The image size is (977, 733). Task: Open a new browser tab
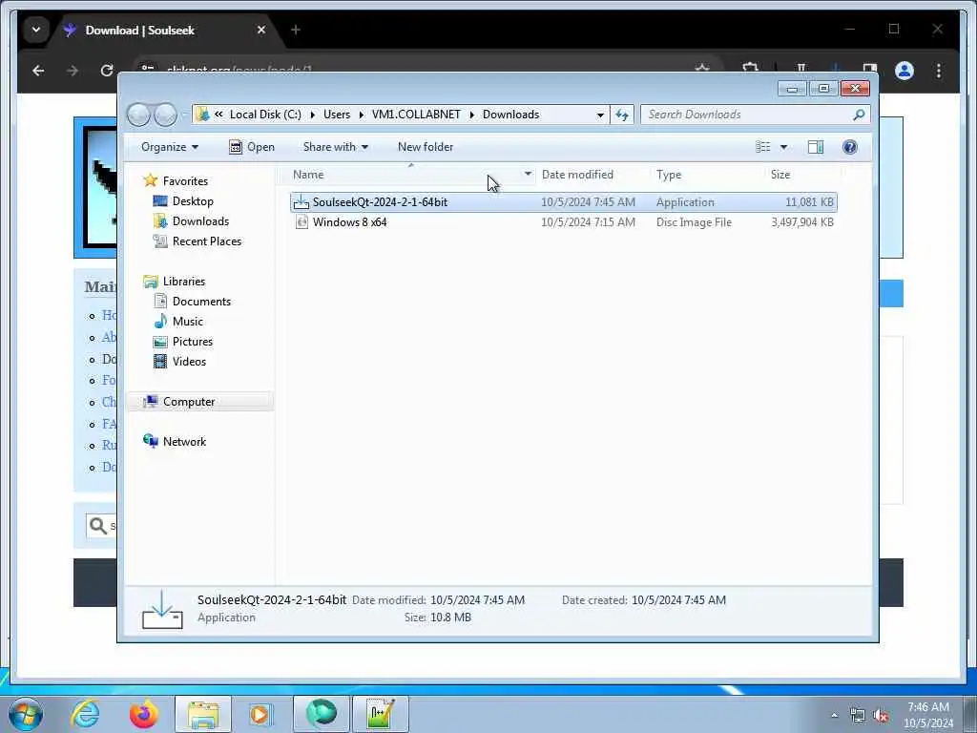tap(296, 30)
